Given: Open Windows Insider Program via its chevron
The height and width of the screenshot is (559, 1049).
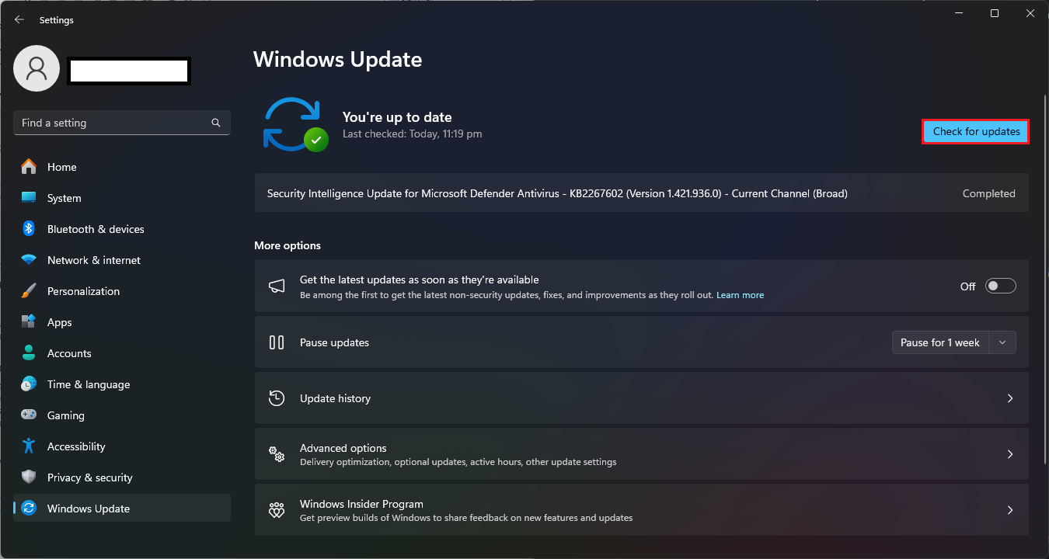Looking at the screenshot, I should click(x=1010, y=510).
